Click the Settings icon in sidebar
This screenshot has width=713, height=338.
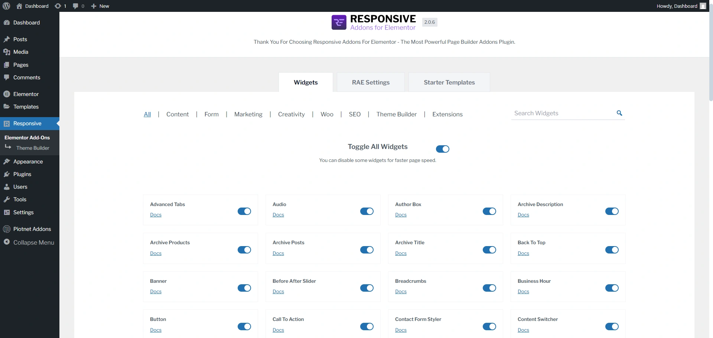click(x=7, y=212)
